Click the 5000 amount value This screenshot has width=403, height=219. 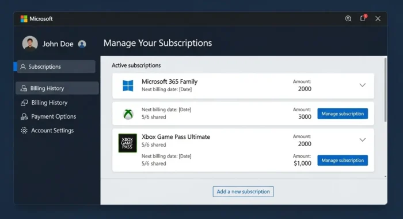(305, 116)
